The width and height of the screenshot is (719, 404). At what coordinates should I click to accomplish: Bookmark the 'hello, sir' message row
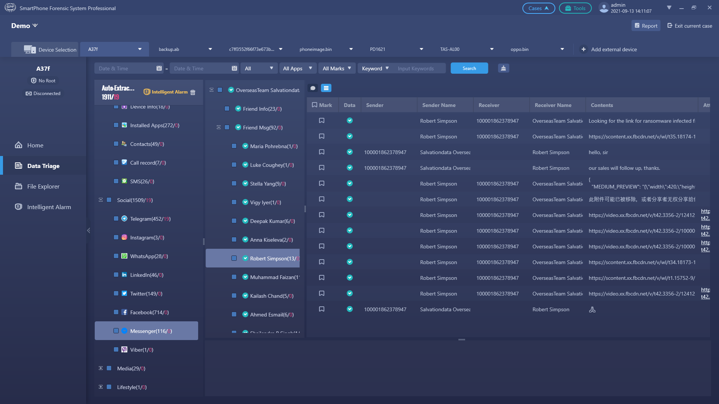(x=322, y=152)
